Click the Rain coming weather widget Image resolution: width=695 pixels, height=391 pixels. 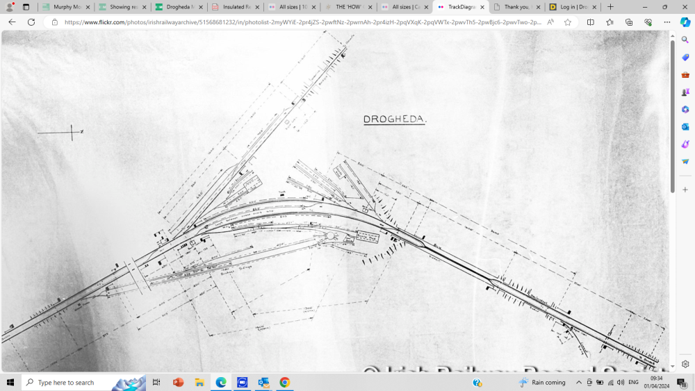[x=542, y=383]
